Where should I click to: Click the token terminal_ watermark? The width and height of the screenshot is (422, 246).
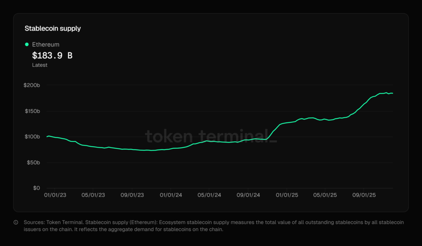pyautogui.click(x=211, y=136)
